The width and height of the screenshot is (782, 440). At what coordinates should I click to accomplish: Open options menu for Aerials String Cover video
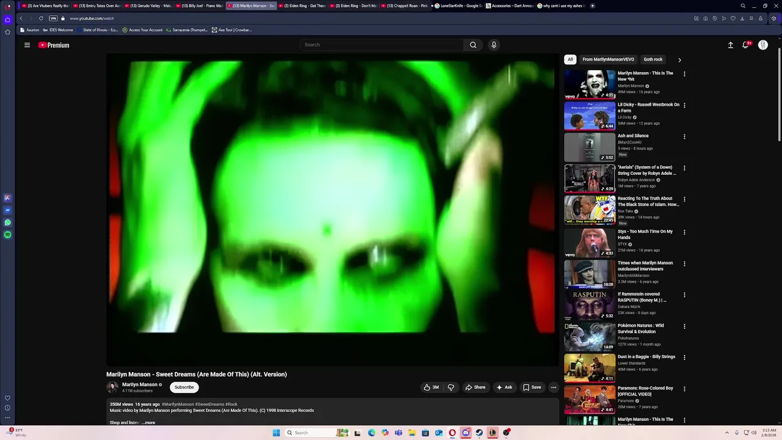684,168
